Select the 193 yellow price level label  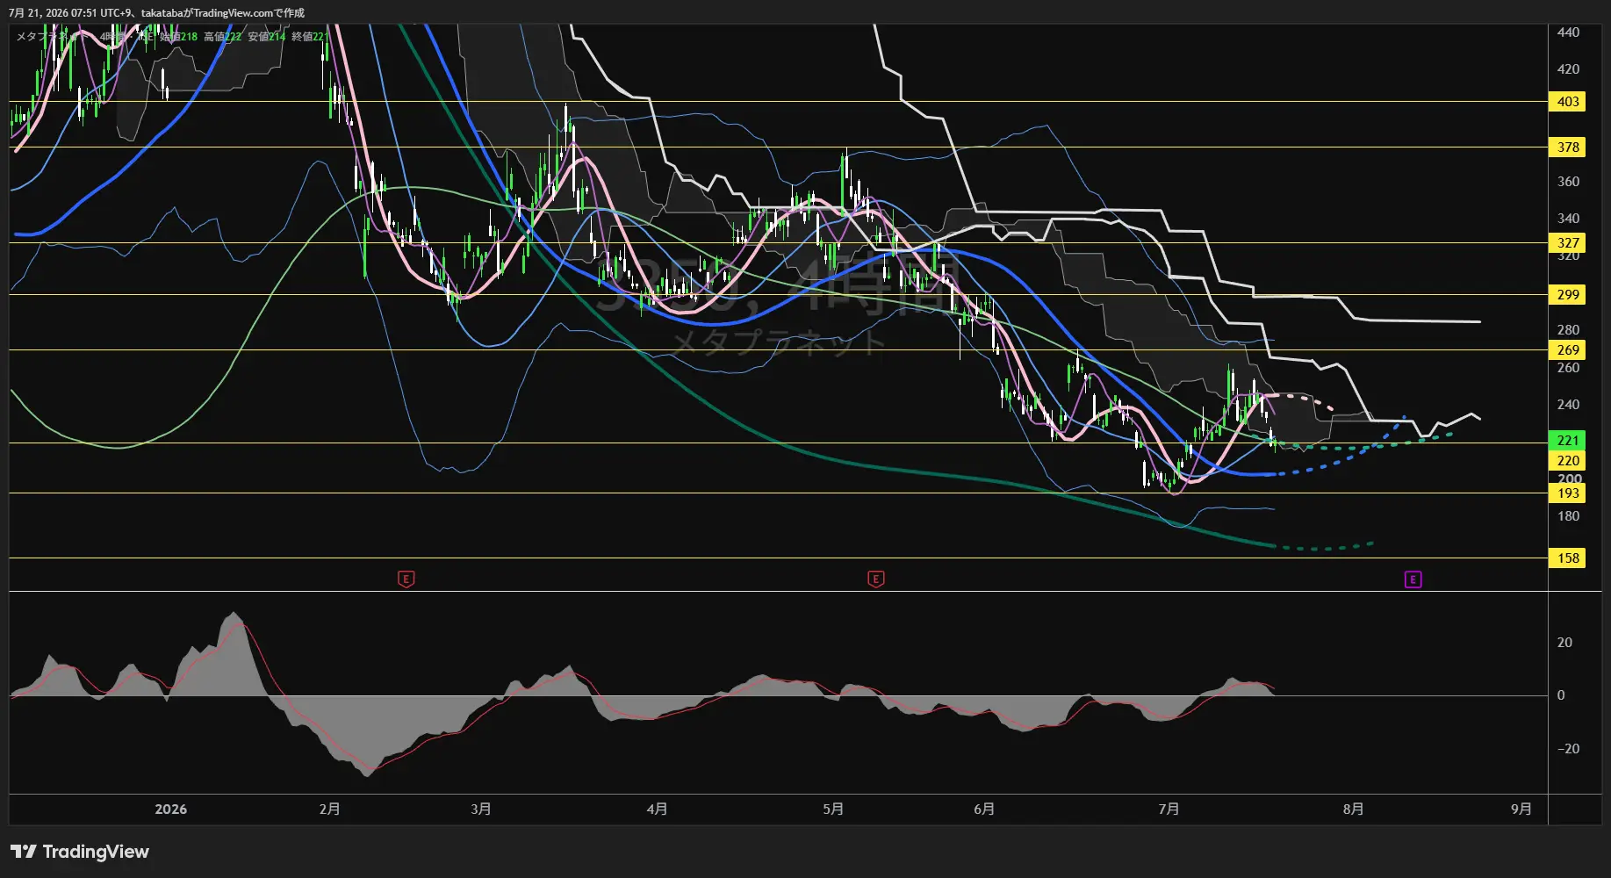pos(1567,493)
